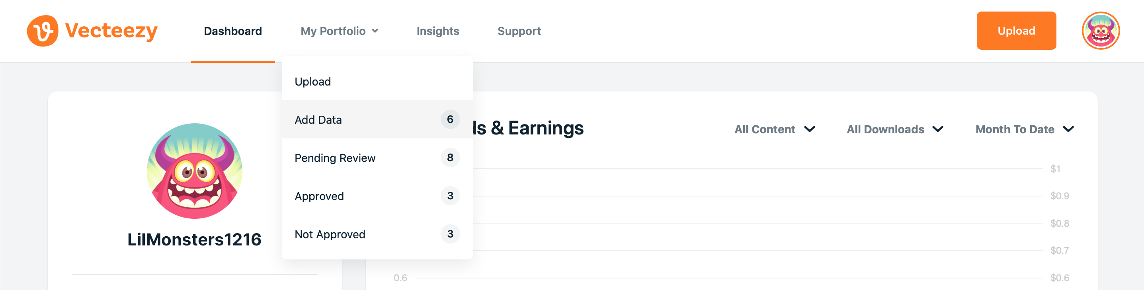Open the Support navigation link
Screen dimensions: 1144x290
[x=519, y=31]
